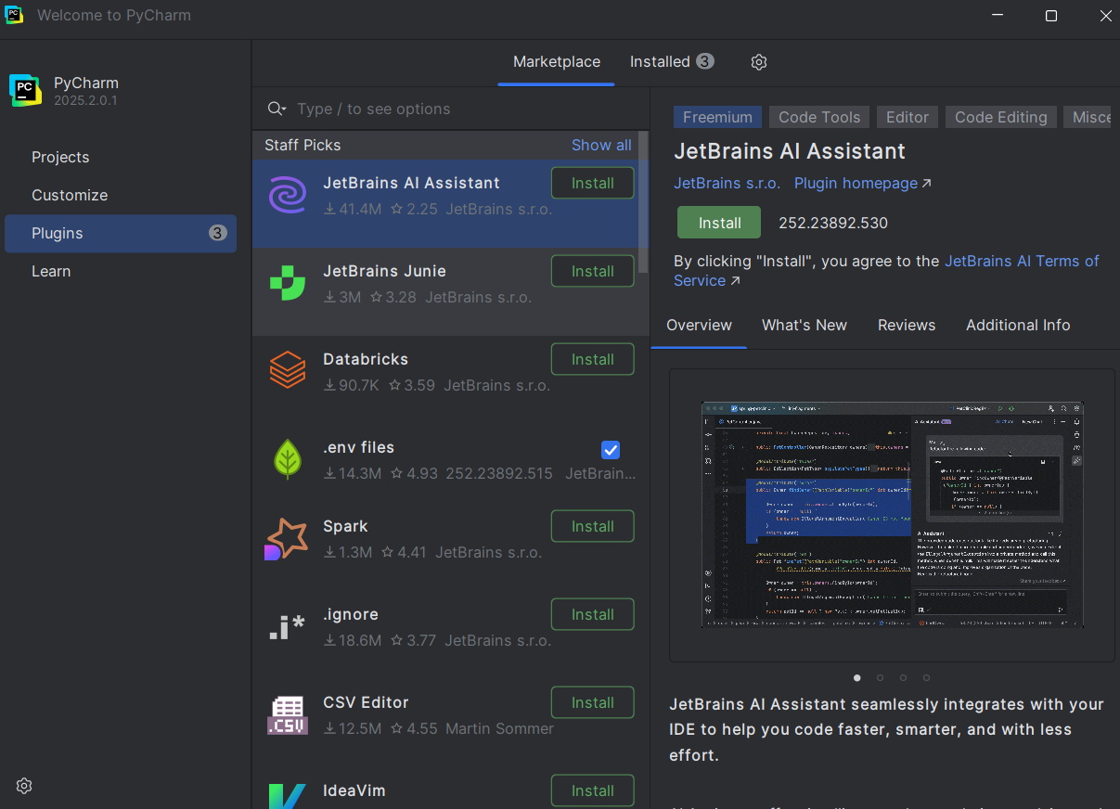
Task: Open the Reviews tab
Action: point(907,325)
